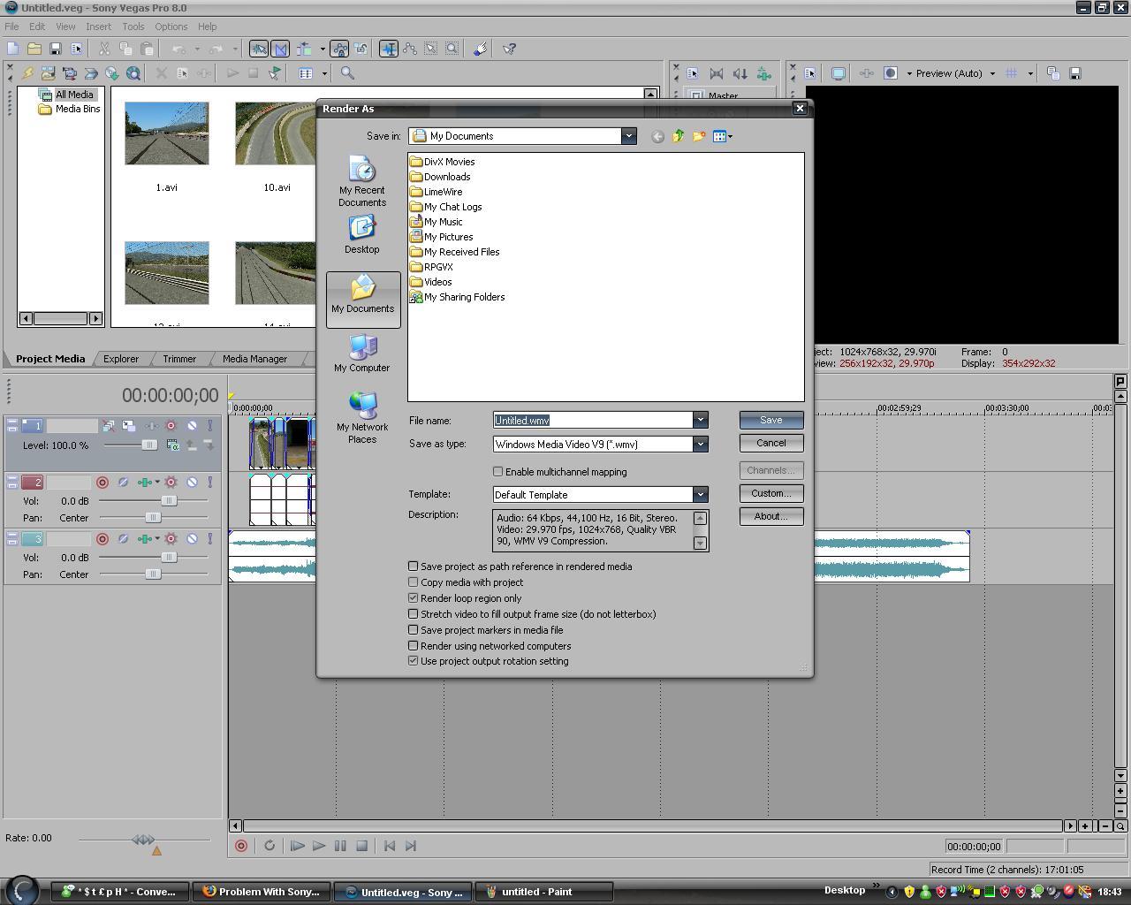Enable multichannel mapping checkbox

tap(498, 472)
